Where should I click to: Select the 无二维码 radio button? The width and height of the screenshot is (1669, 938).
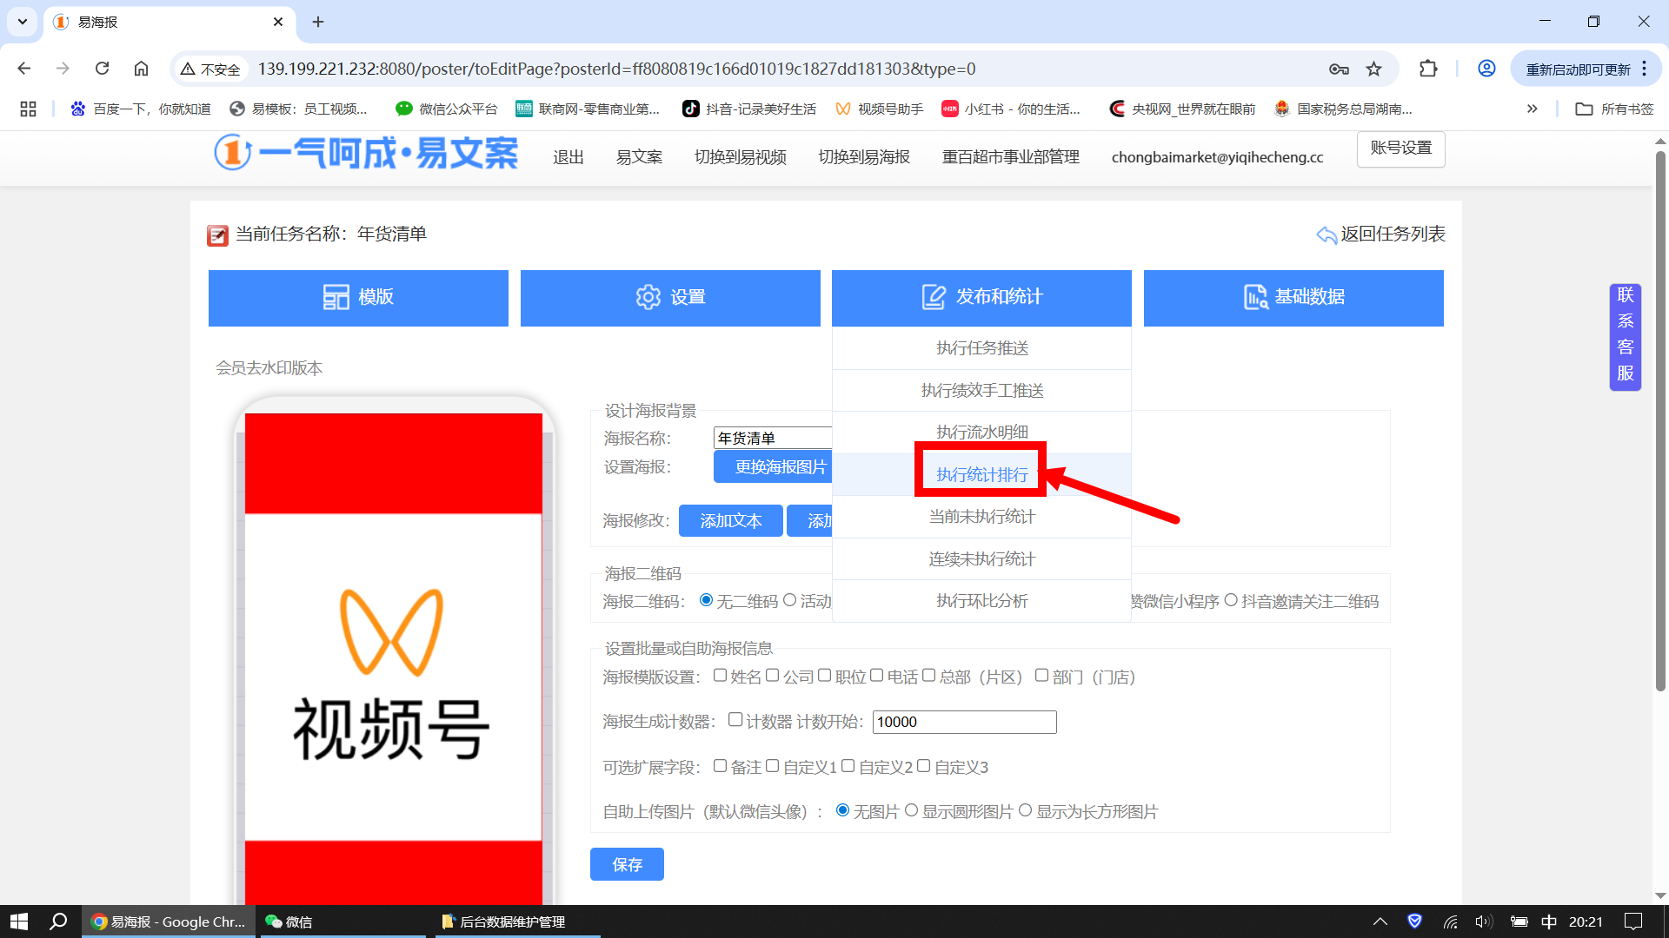click(x=706, y=600)
